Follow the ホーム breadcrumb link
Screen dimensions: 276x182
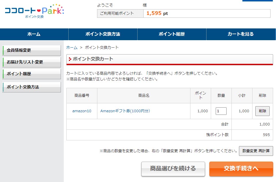[72, 48]
